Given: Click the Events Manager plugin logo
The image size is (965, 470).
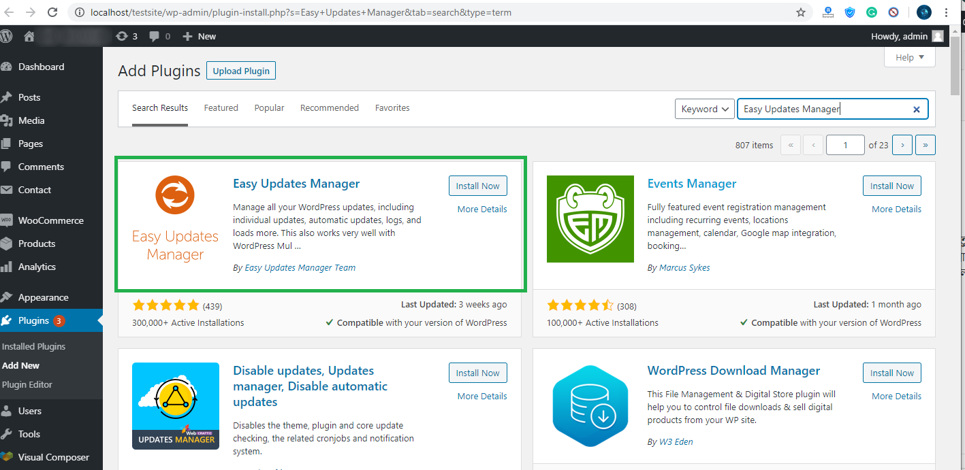Looking at the screenshot, I should 590,218.
